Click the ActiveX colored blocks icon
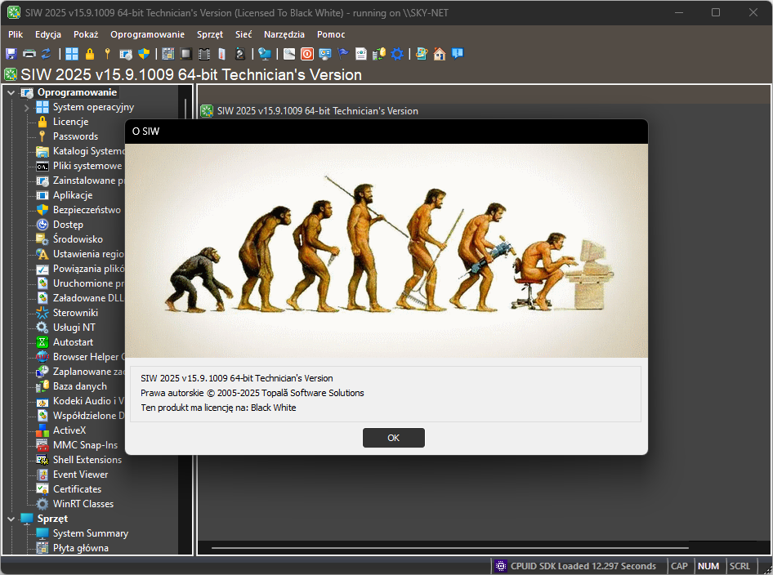 42,430
